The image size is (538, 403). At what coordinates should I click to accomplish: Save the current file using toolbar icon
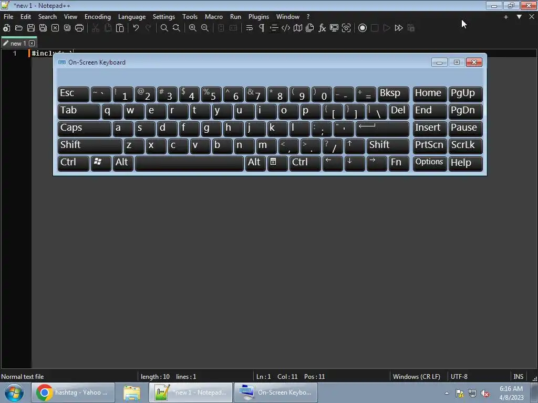pyautogui.click(x=31, y=28)
